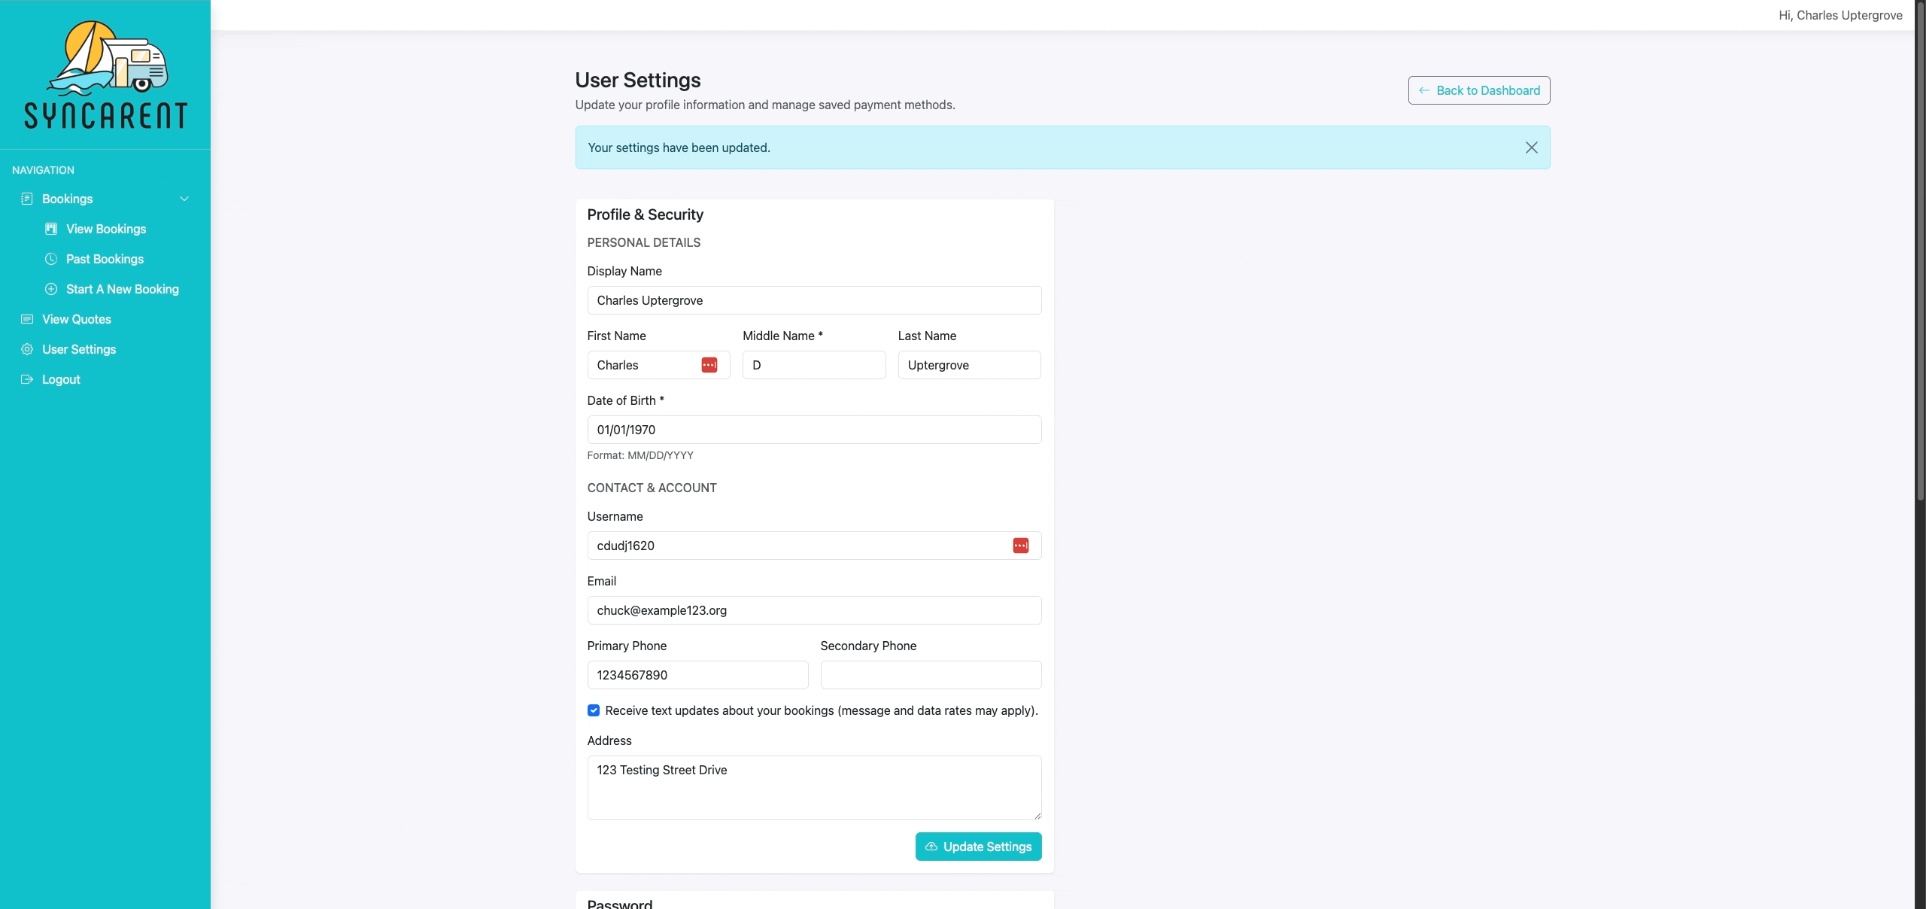Screen dimensions: 1926x909
Task: Click the empty Secondary Phone field
Action: pyautogui.click(x=931, y=675)
